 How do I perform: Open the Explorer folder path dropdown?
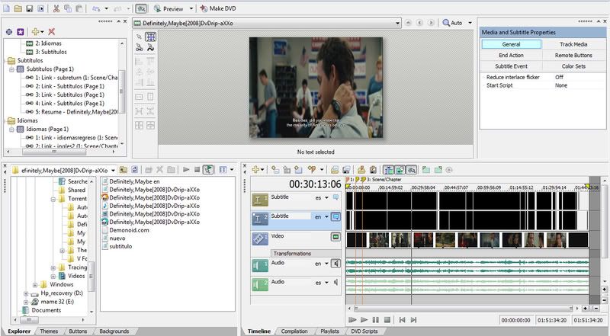point(113,171)
